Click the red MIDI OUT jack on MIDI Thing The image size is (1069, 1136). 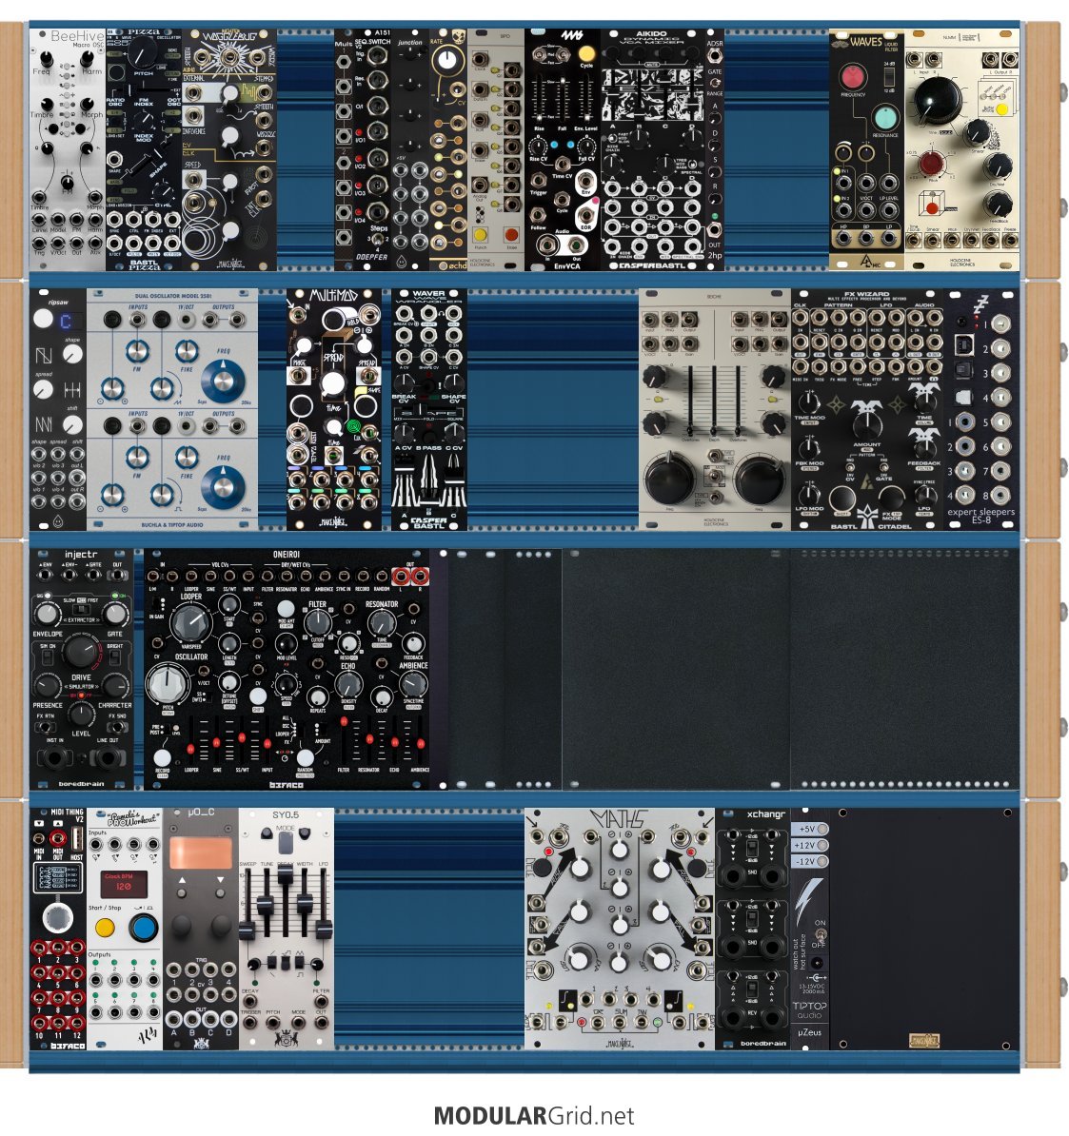59,840
